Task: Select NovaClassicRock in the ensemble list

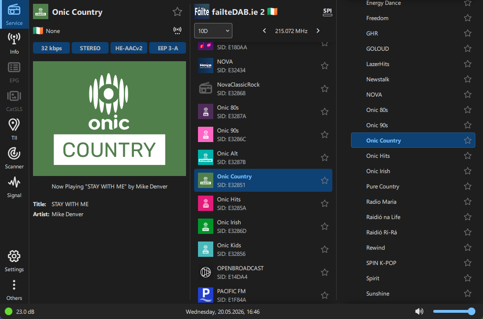Action: pyautogui.click(x=263, y=88)
